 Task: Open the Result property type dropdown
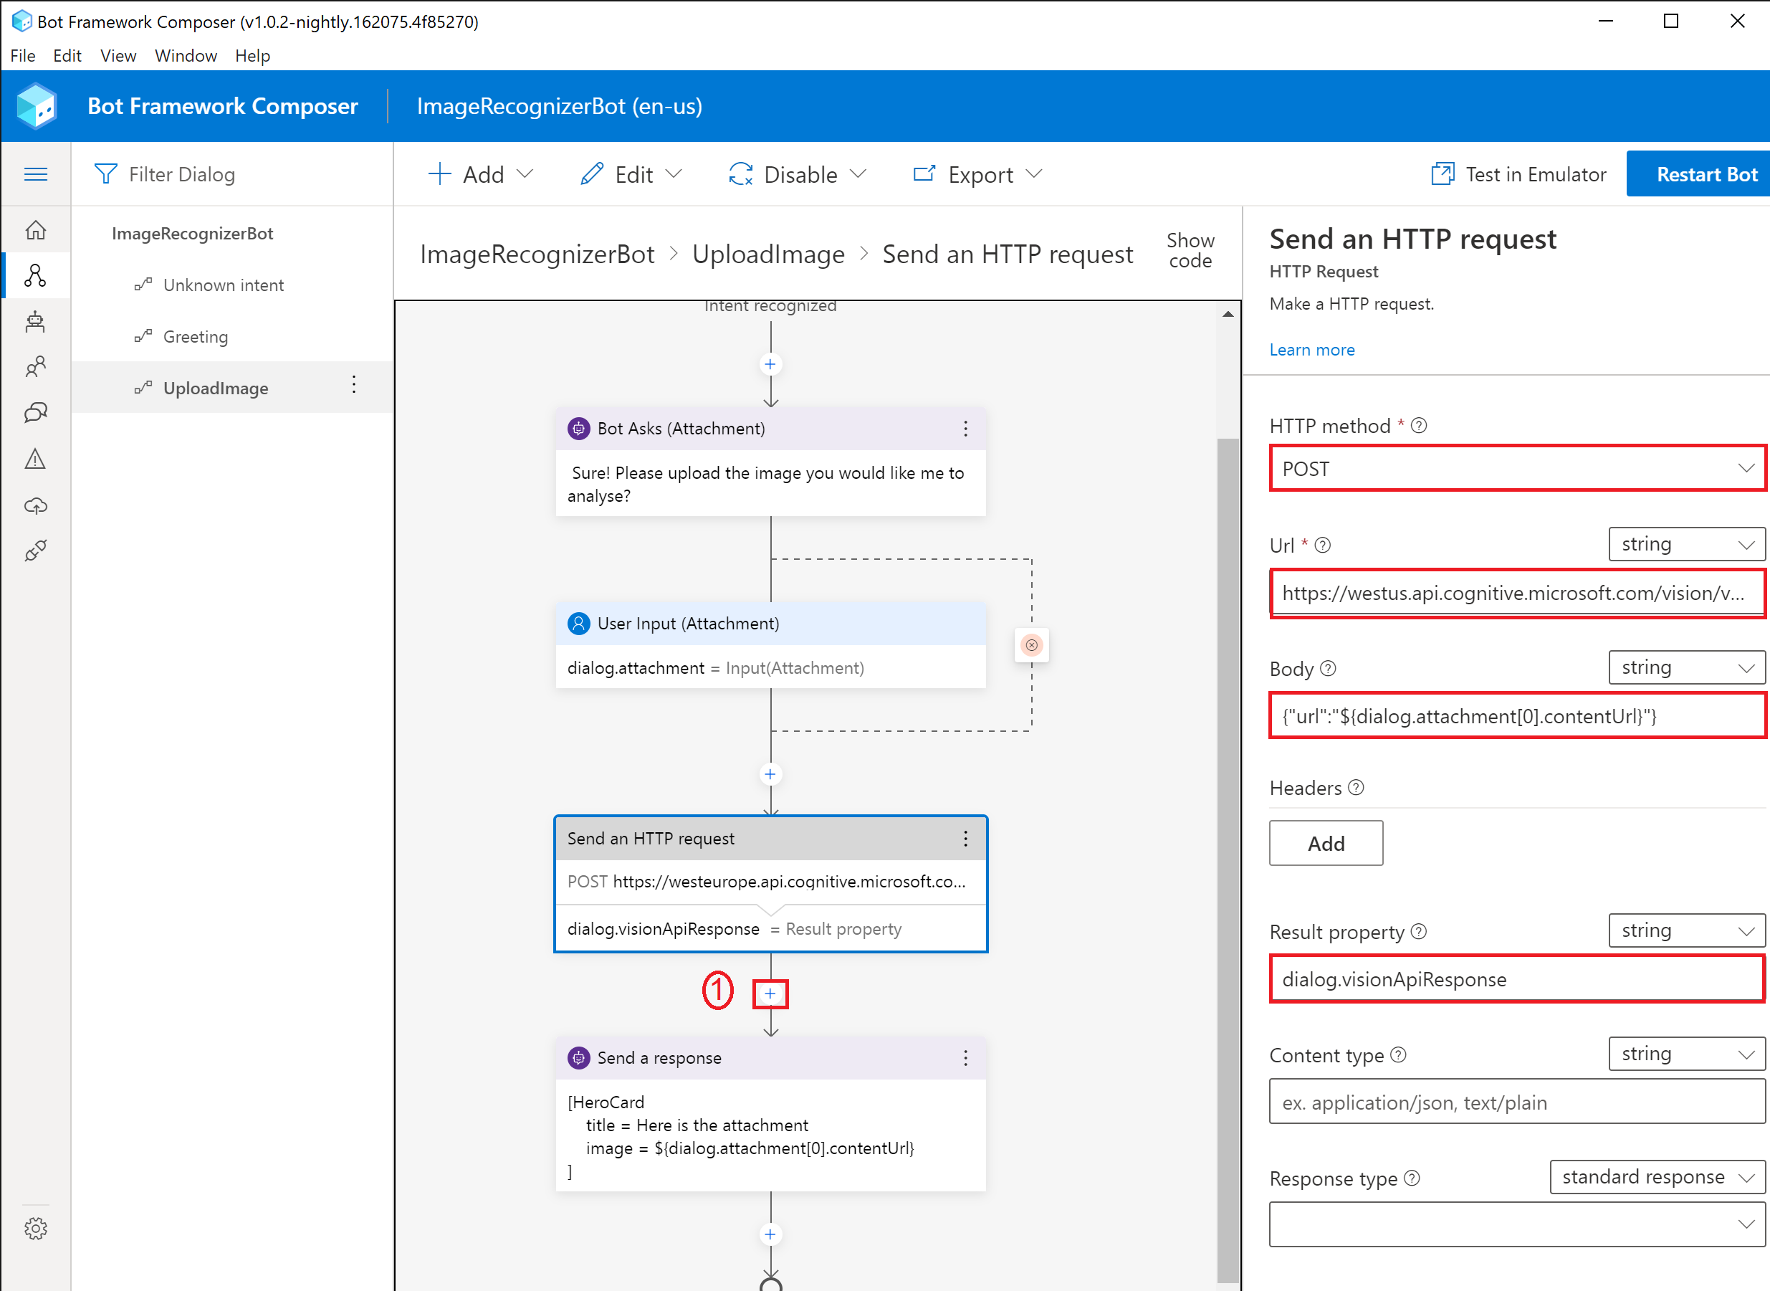tap(1687, 930)
